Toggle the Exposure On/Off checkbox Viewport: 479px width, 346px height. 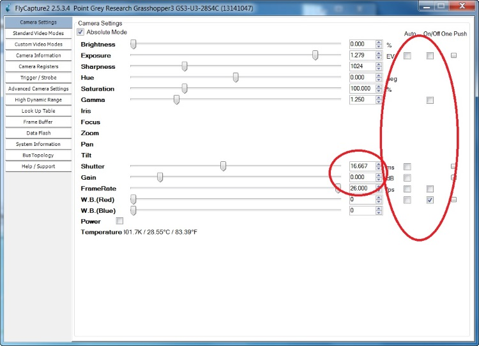430,55
